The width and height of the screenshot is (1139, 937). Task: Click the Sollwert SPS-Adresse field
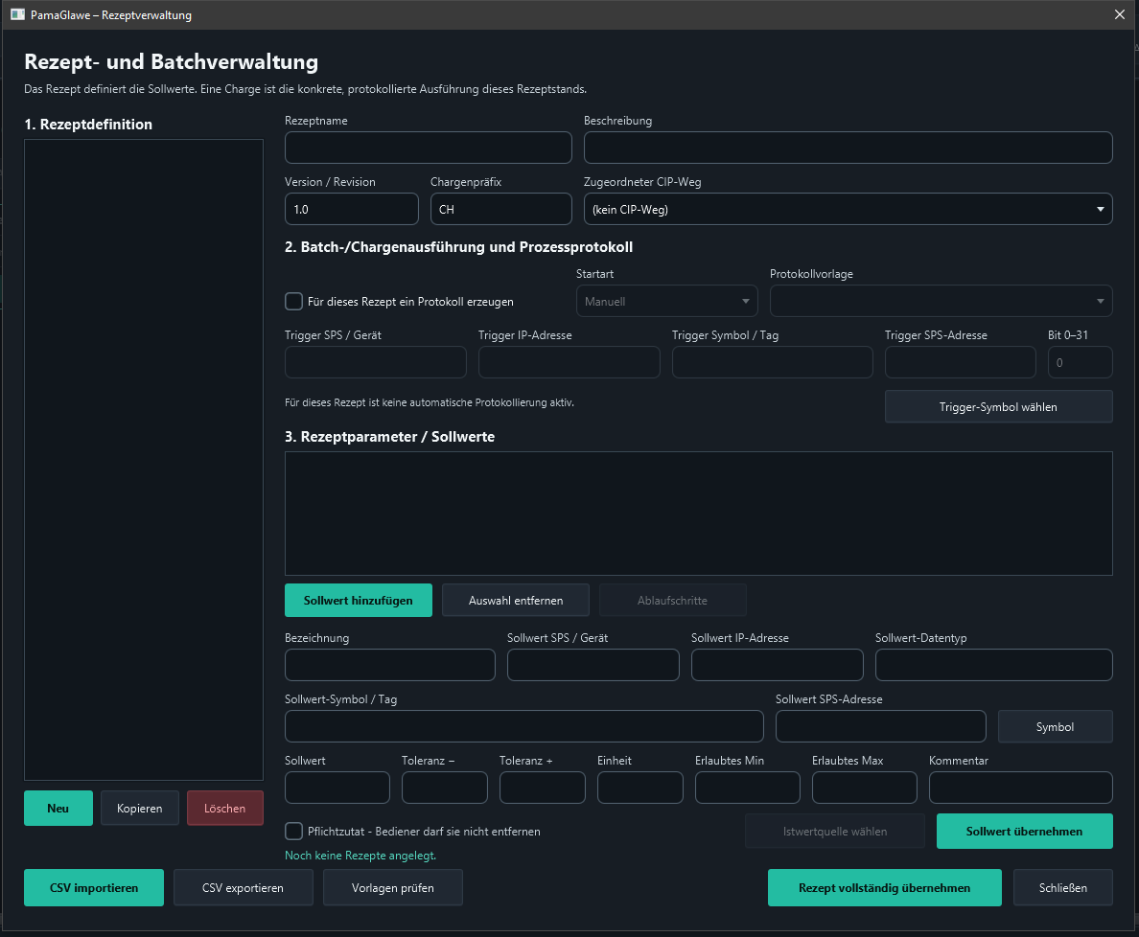point(880,726)
